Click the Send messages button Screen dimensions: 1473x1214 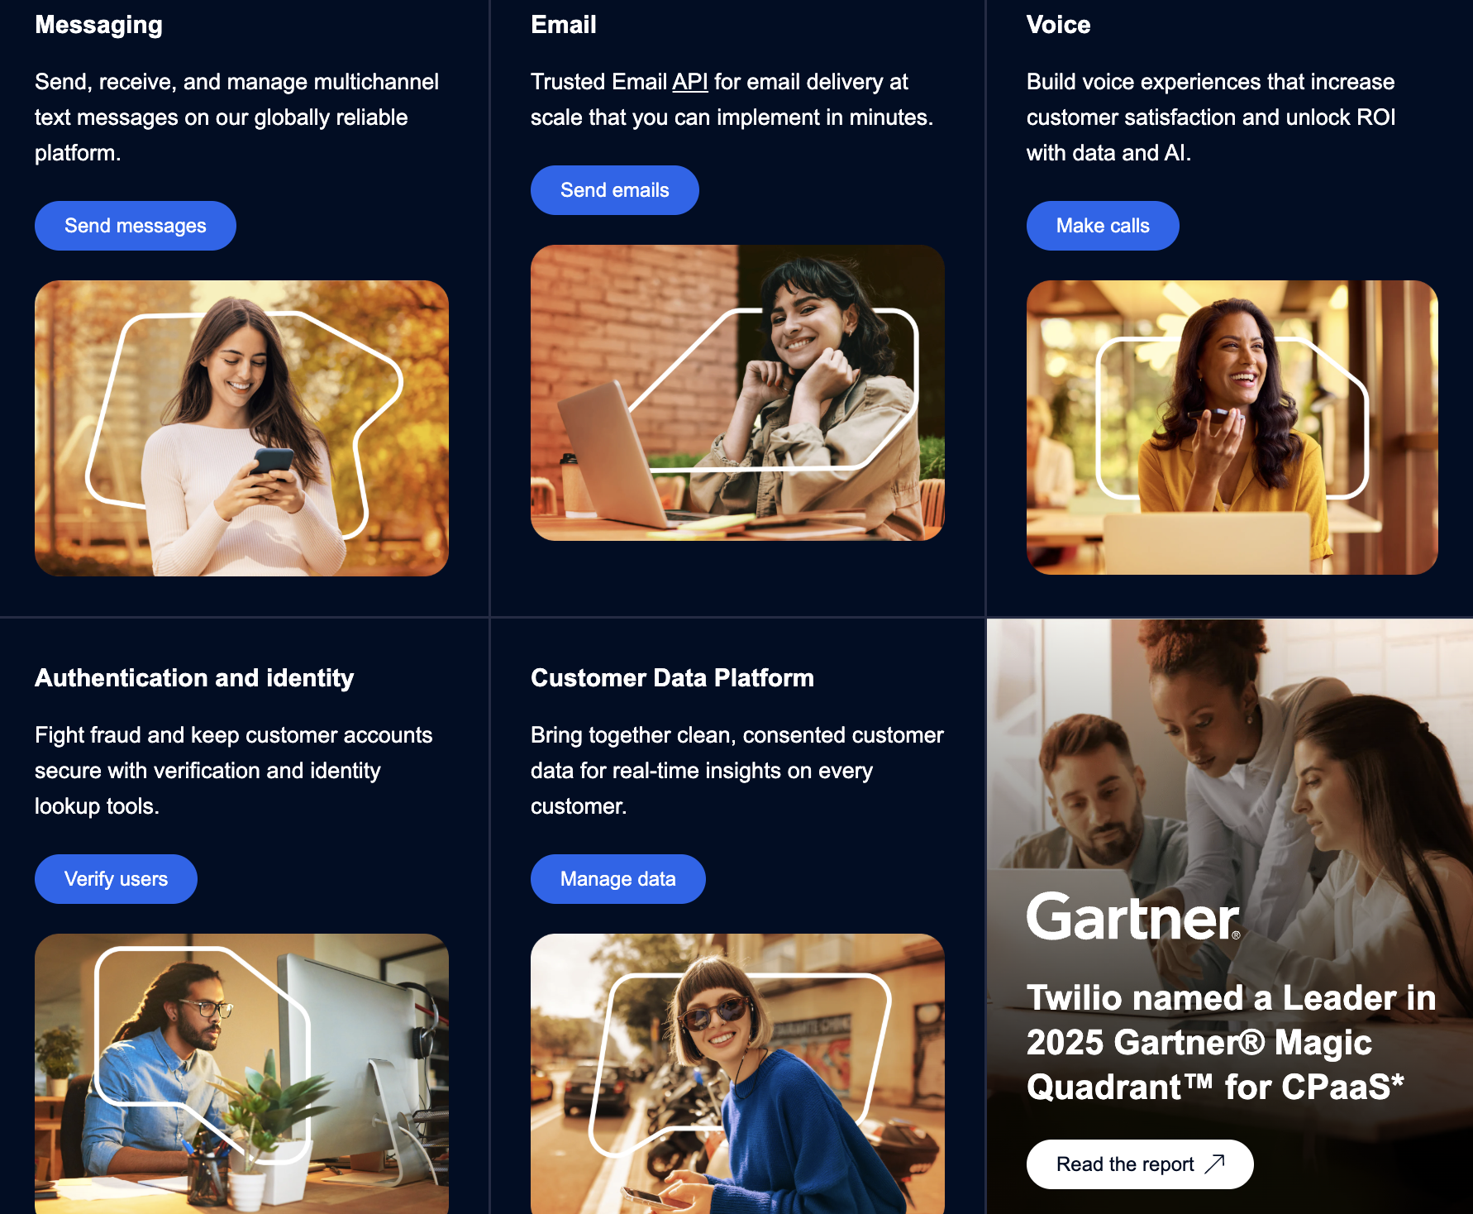coord(136,226)
